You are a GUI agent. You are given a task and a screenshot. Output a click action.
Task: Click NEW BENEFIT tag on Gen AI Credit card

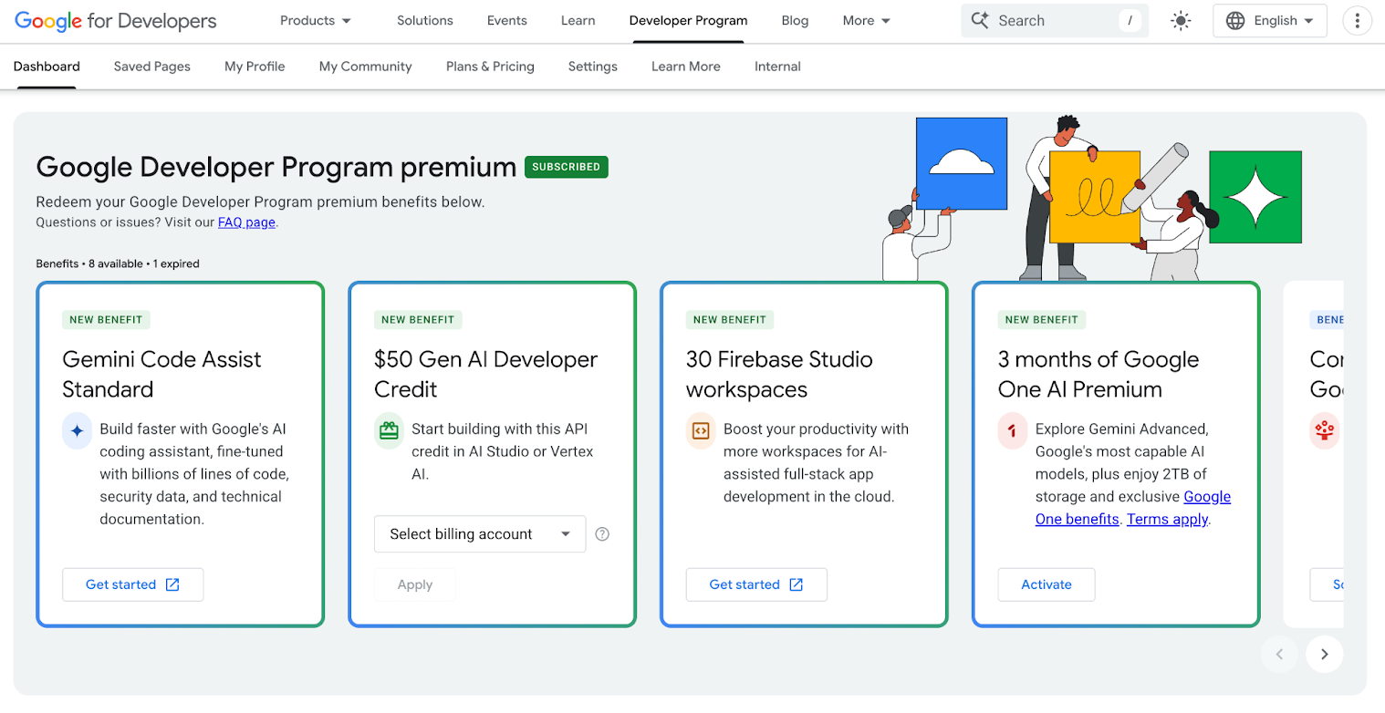[418, 320]
